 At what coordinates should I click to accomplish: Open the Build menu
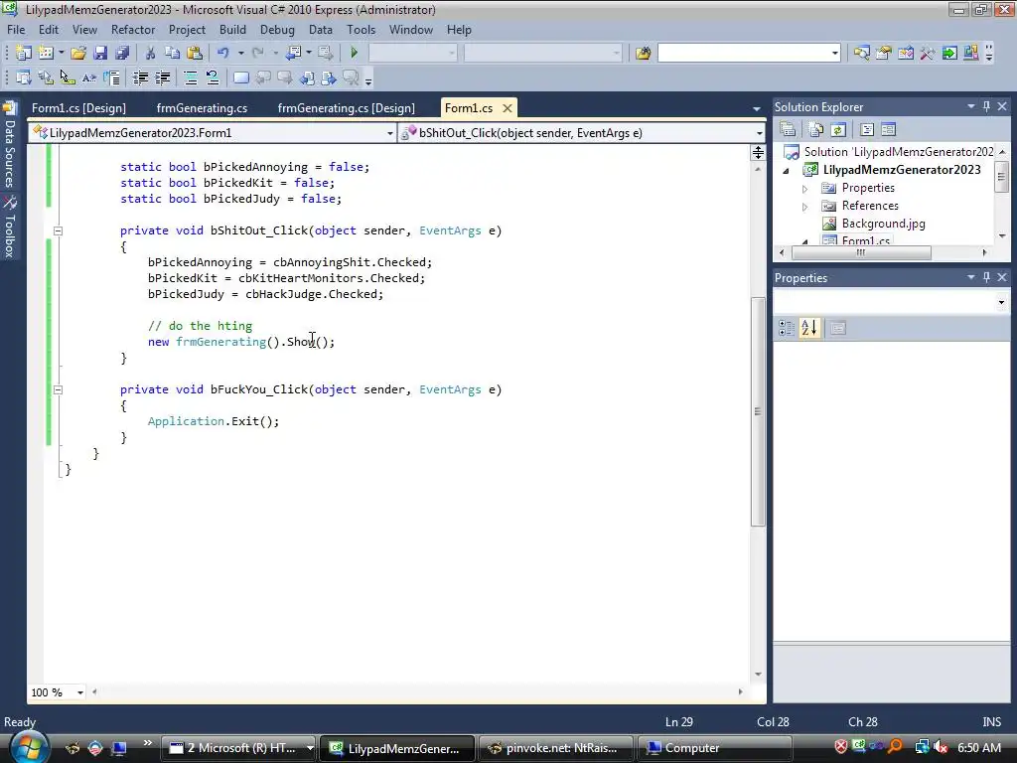(x=232, y=30)
